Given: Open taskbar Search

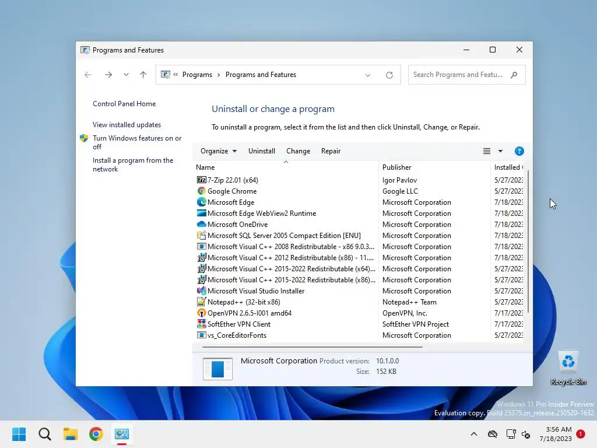Looking at the screenshot, I should pyautogui.click(x=44, y=434).
